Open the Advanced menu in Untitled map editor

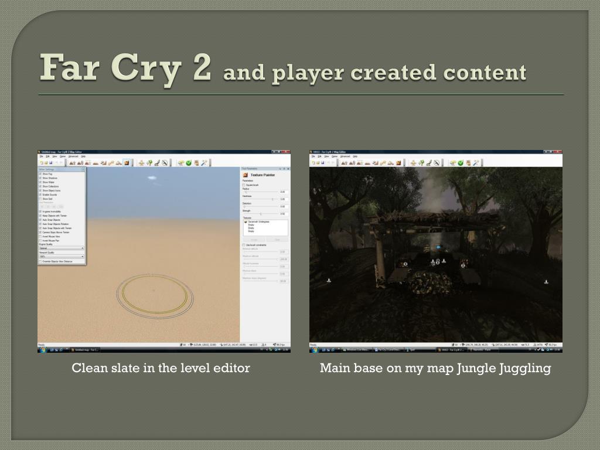click(73, 156)
